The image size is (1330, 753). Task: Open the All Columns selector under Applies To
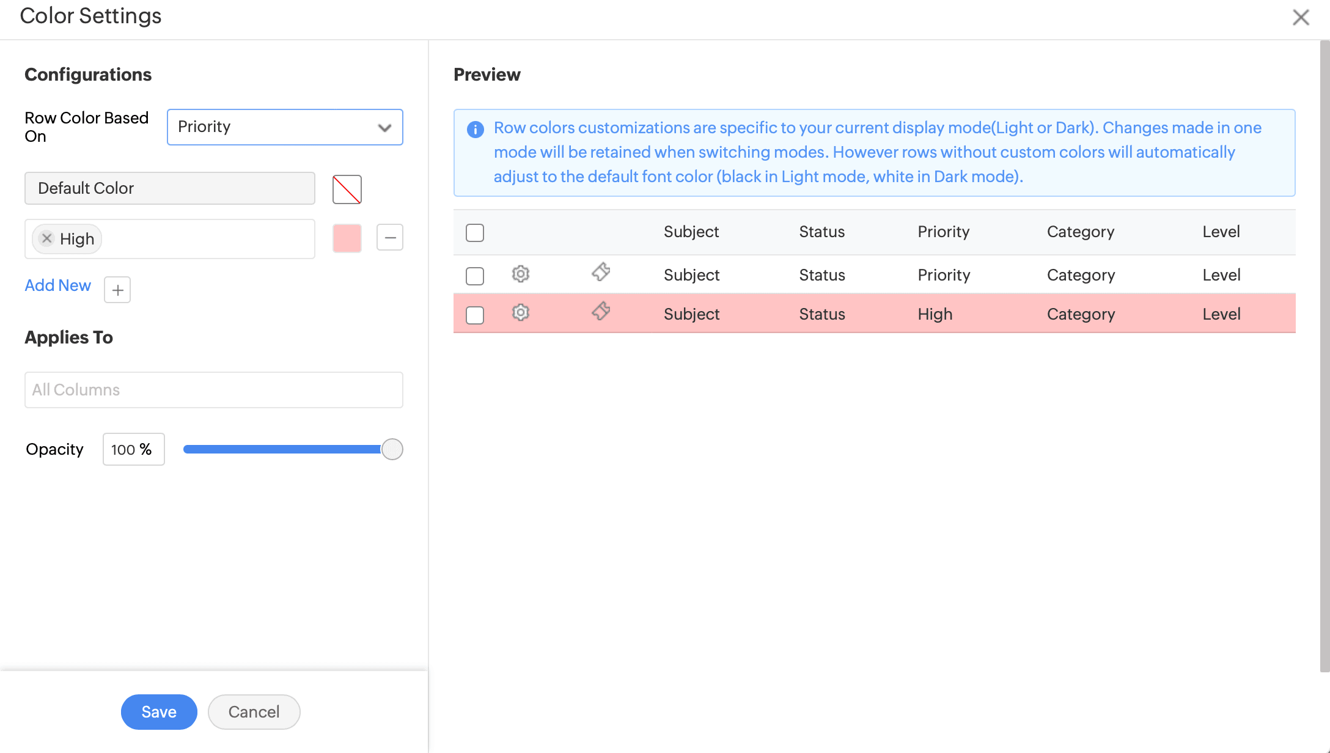click(214, 390)
